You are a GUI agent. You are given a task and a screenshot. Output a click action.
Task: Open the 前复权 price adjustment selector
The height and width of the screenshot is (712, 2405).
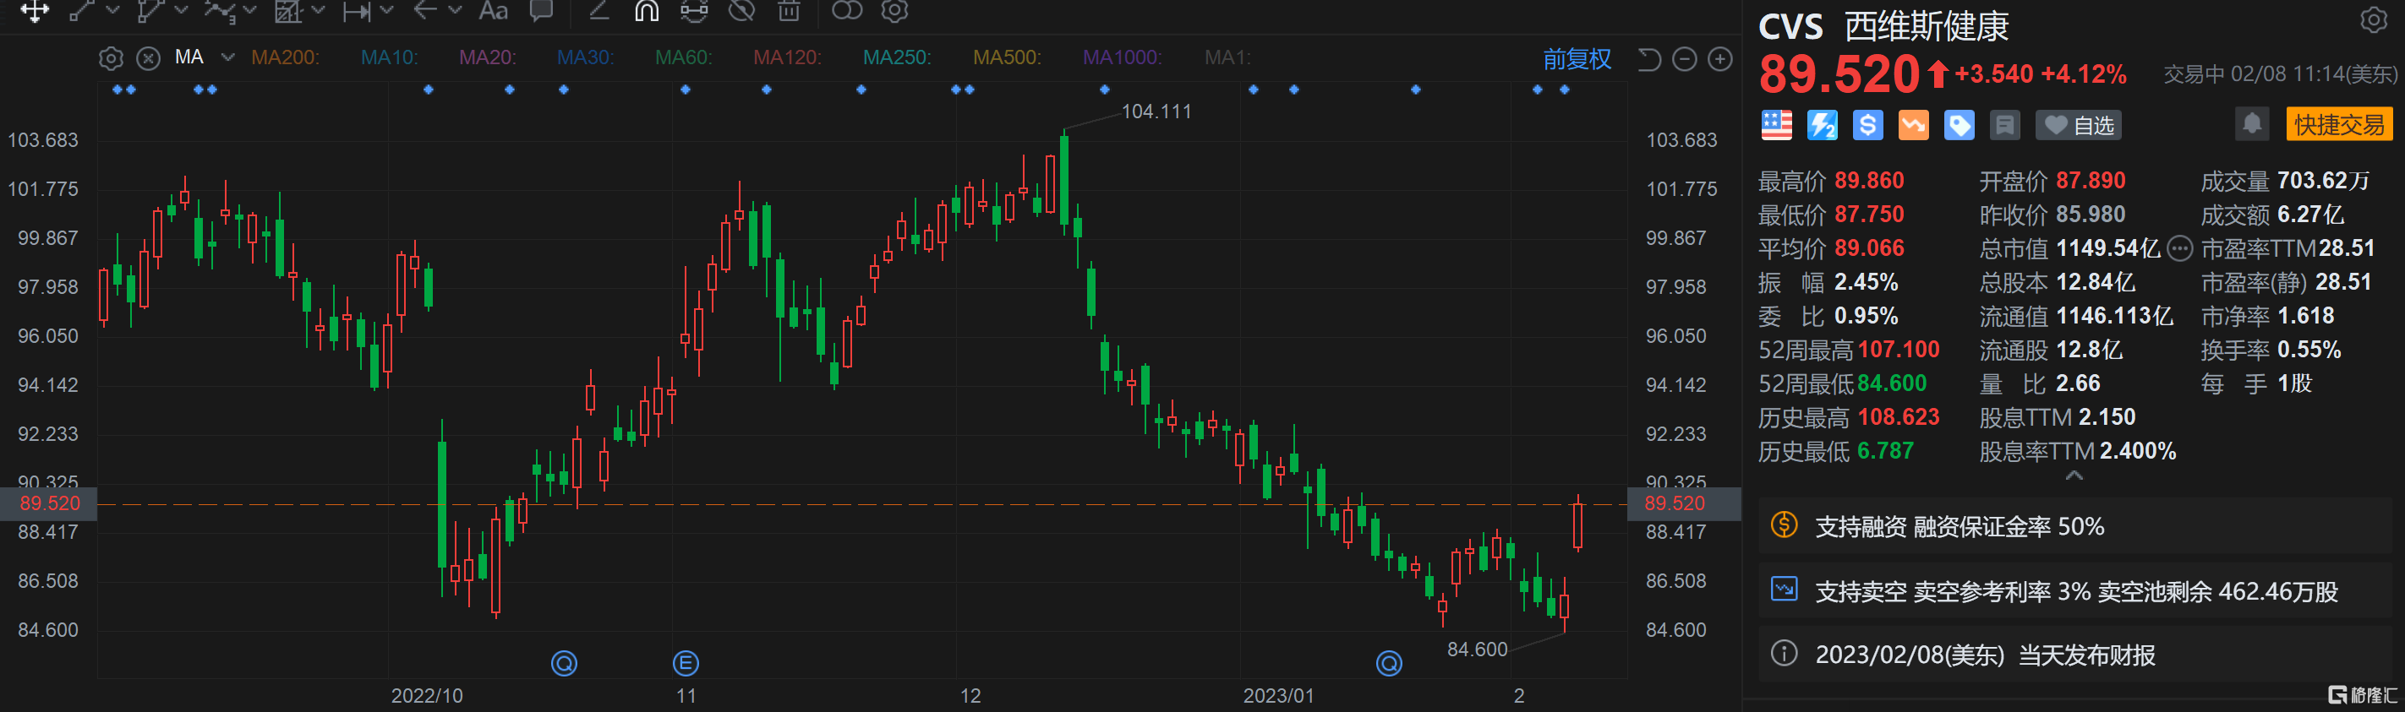1576,60
